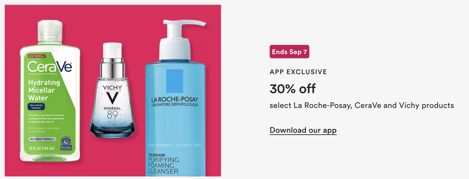Viewport: 469px width, 179px height.
Task: Click the 10 FL OZ size label
Action: point(42,148)
